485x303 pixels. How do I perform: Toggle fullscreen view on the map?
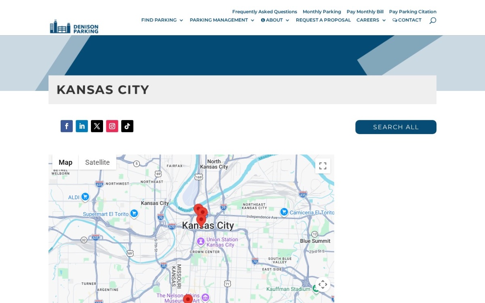(x=323, y=166)
